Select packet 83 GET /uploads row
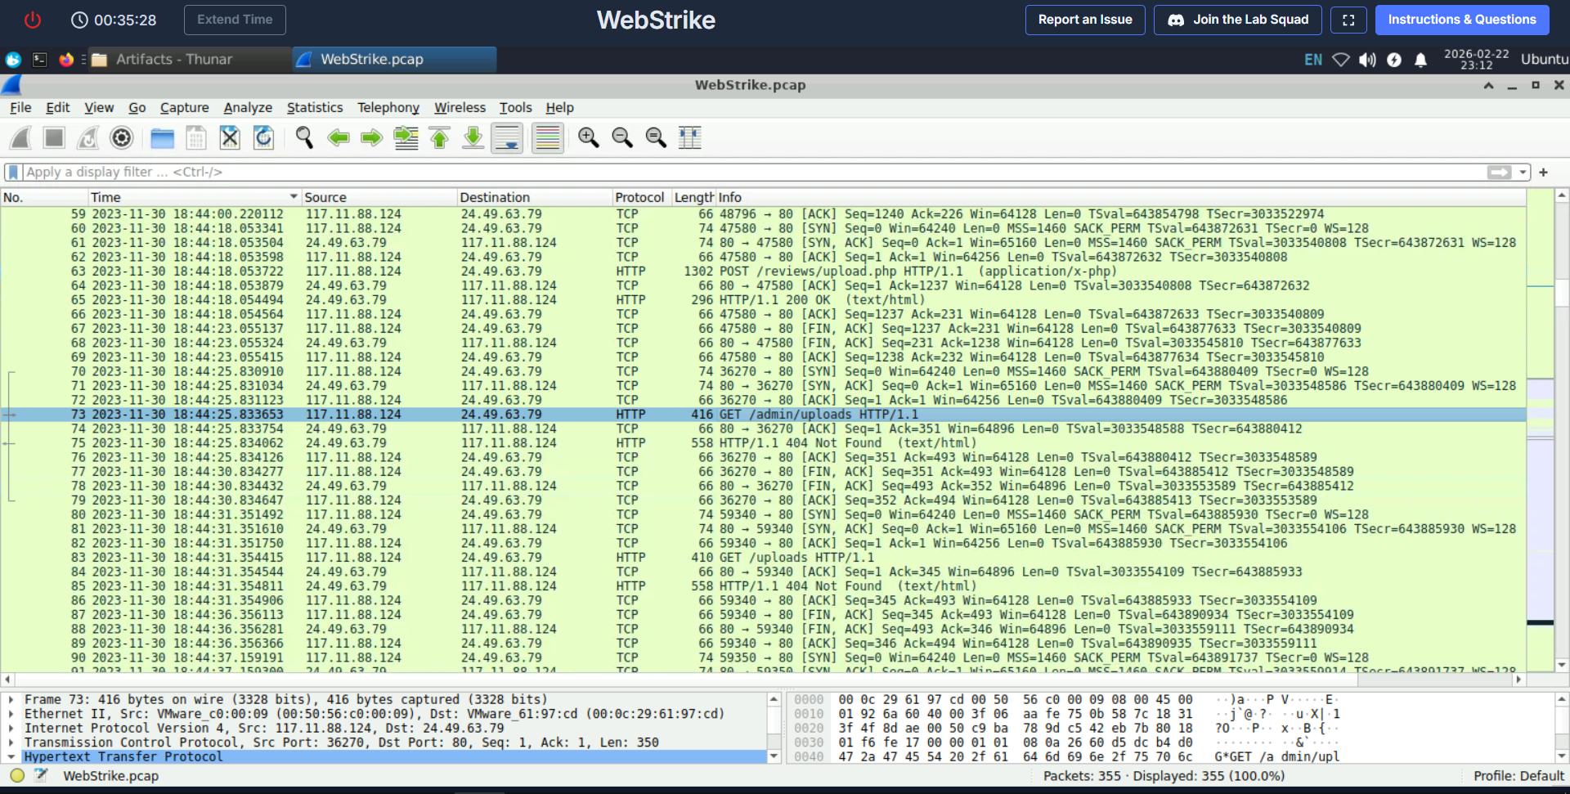Viewport: 1570px width, 794px height. 763,558
